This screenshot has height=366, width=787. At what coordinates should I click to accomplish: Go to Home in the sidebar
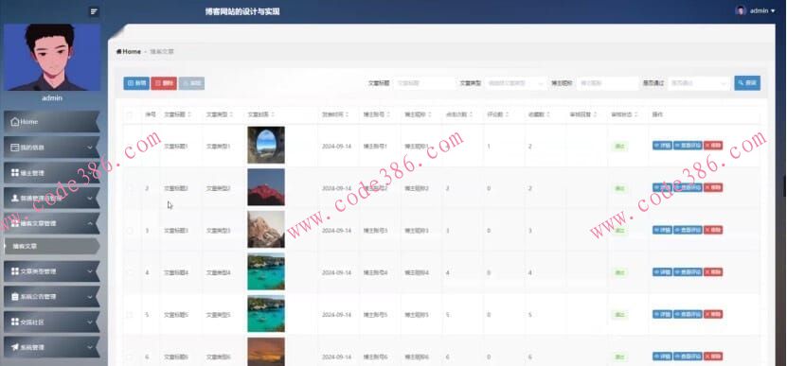click(52, 122)
